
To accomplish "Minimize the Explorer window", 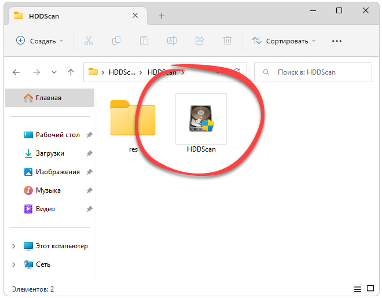I will click(313, 11).
